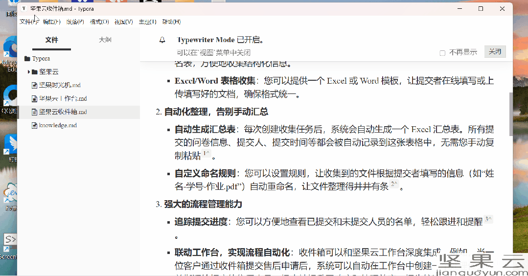The height and width of the screenshot is (276, 528).
Task: Click the Typora app icon in title bar
Action: coord(24,8)
